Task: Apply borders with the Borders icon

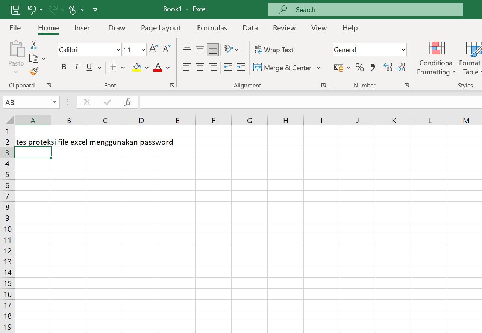Action: (113, 67)
